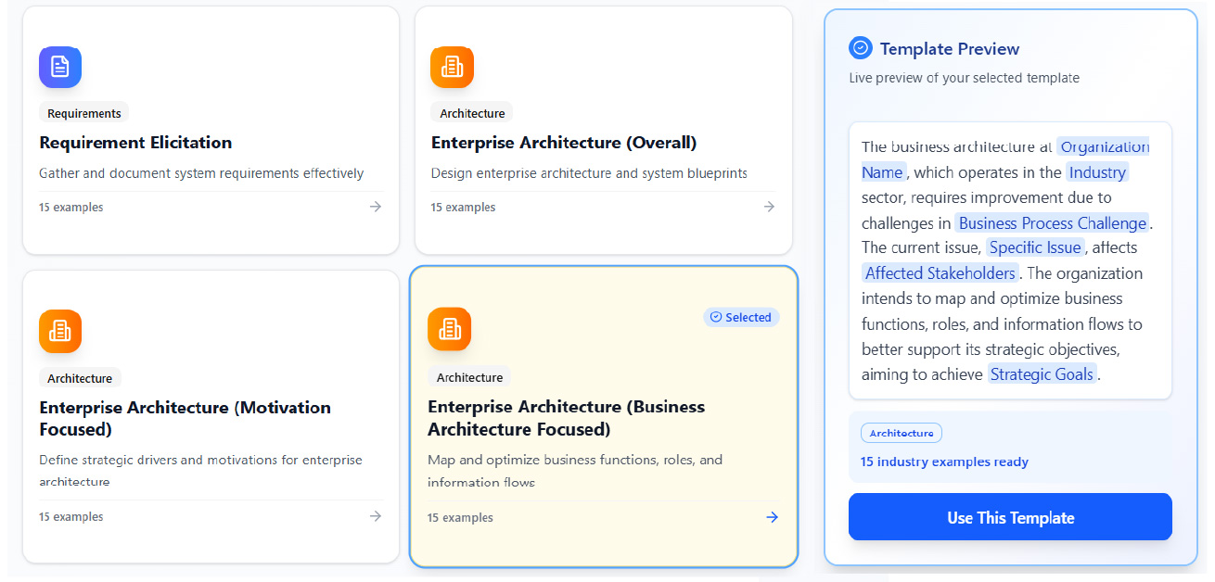
Task: Open the Enterprise Architecture (Overall) title
Action: (x=563, y=143)
